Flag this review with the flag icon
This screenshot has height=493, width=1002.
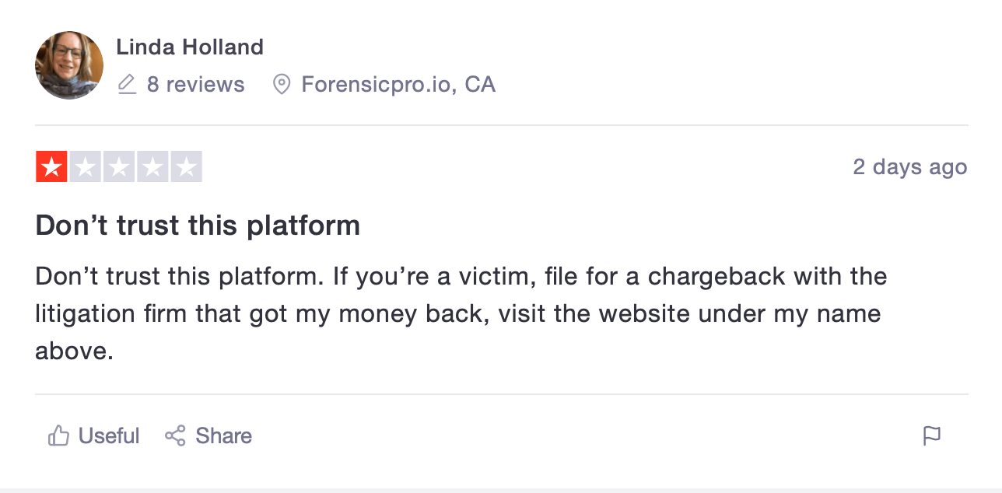pyautogui.click(x=932, y=435)
